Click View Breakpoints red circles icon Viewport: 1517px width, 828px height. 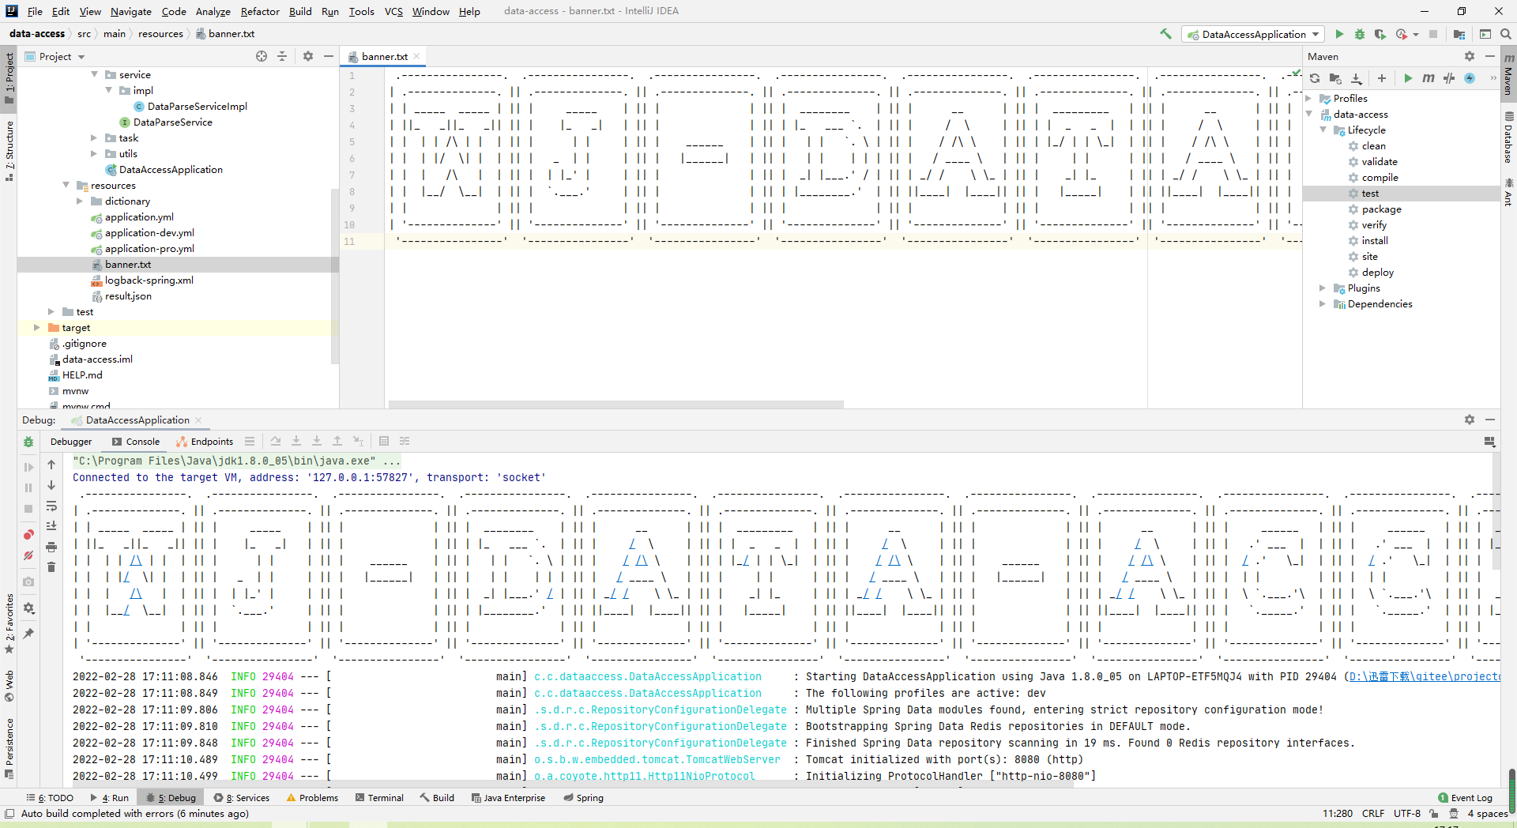pyautogui.click(x=28, y=535)
